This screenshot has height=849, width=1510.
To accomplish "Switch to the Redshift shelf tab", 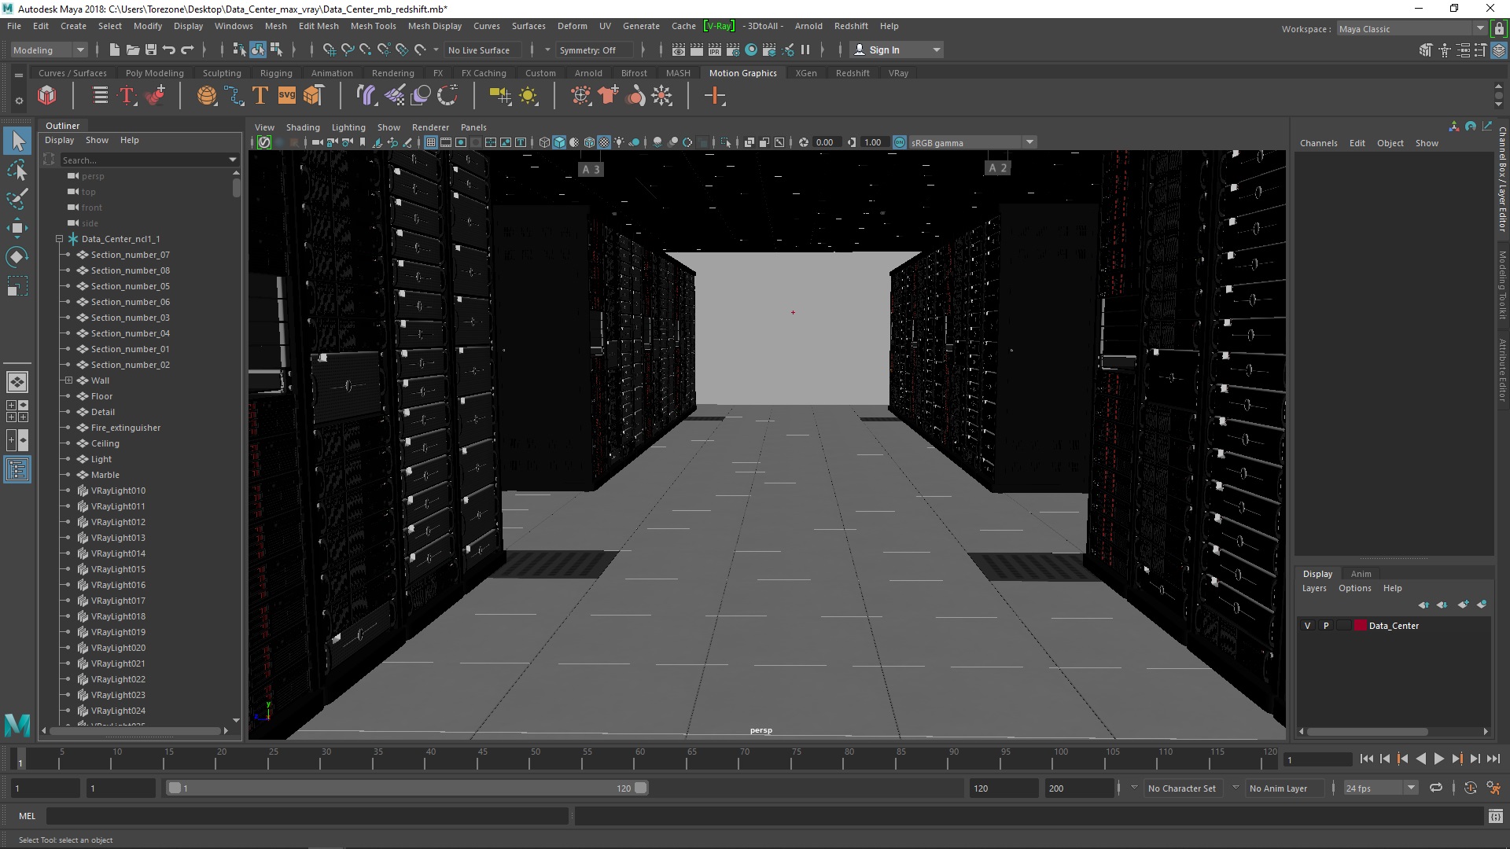I will click(x=852, y=73).
